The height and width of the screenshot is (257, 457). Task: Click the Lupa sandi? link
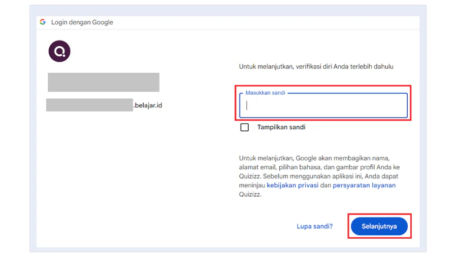pyautogui.click(x=314, y=227)
